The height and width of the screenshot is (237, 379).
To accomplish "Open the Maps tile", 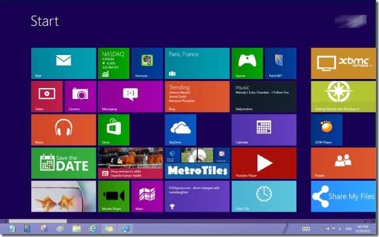I will tap(147, 196).
